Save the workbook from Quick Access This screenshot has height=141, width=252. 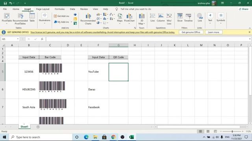click(x=5, y=3)
